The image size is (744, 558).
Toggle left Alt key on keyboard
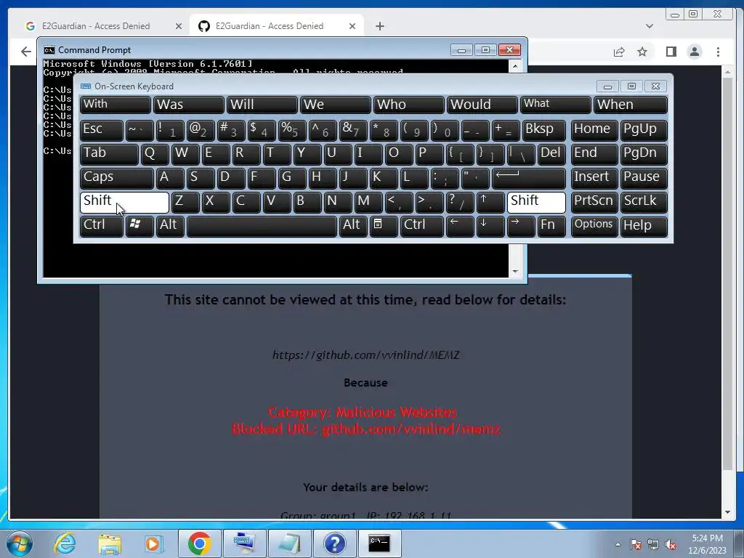click(170, 227)
